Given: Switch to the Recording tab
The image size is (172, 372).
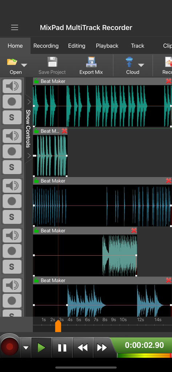Looking at the screenshot, I should pos(46,46).
